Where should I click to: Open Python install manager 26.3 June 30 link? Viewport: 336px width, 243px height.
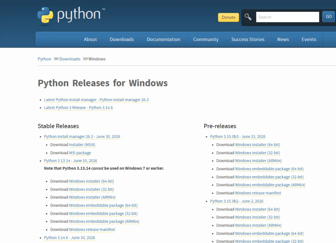(82, 137)
